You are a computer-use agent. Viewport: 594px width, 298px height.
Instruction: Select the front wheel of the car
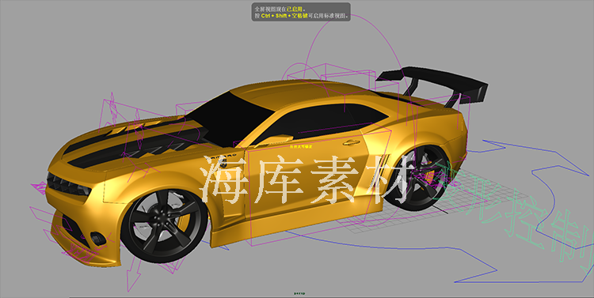tap(165, 226)
